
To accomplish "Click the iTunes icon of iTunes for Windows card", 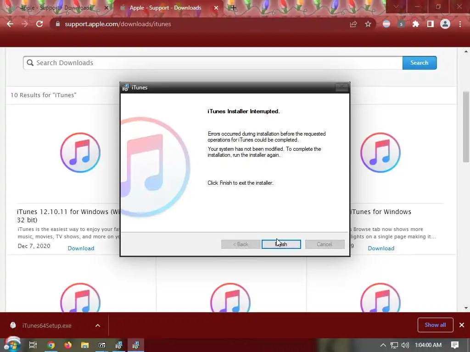I will [380, 153].
